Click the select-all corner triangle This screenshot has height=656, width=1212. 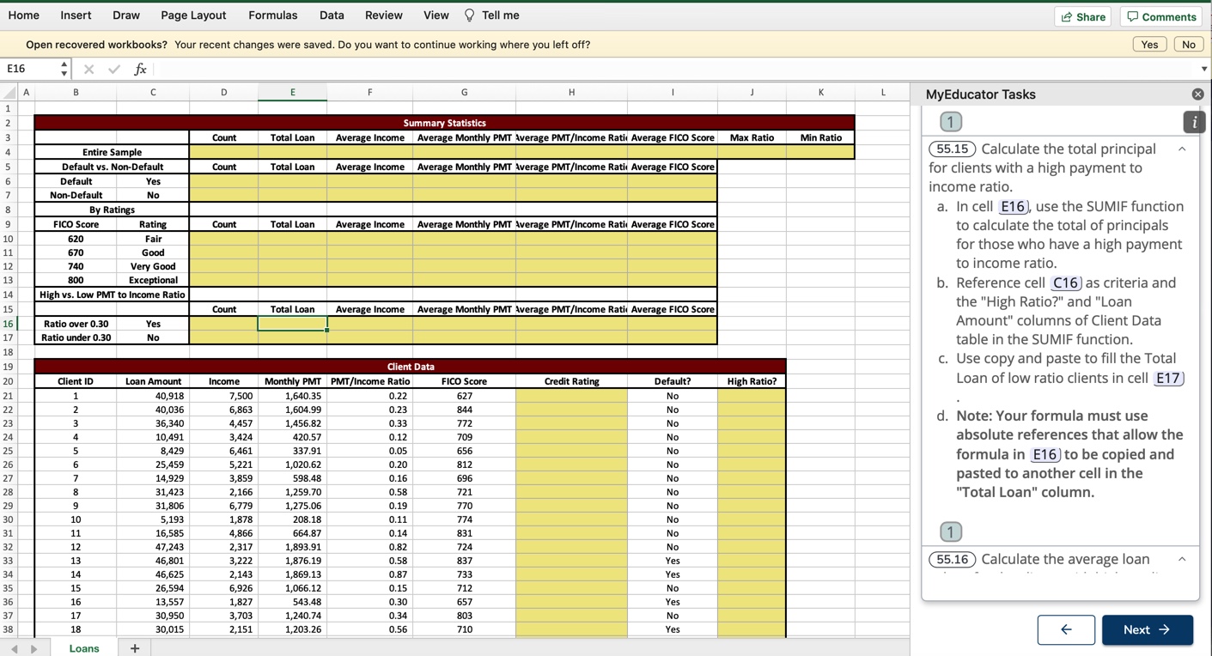[9, 93]
